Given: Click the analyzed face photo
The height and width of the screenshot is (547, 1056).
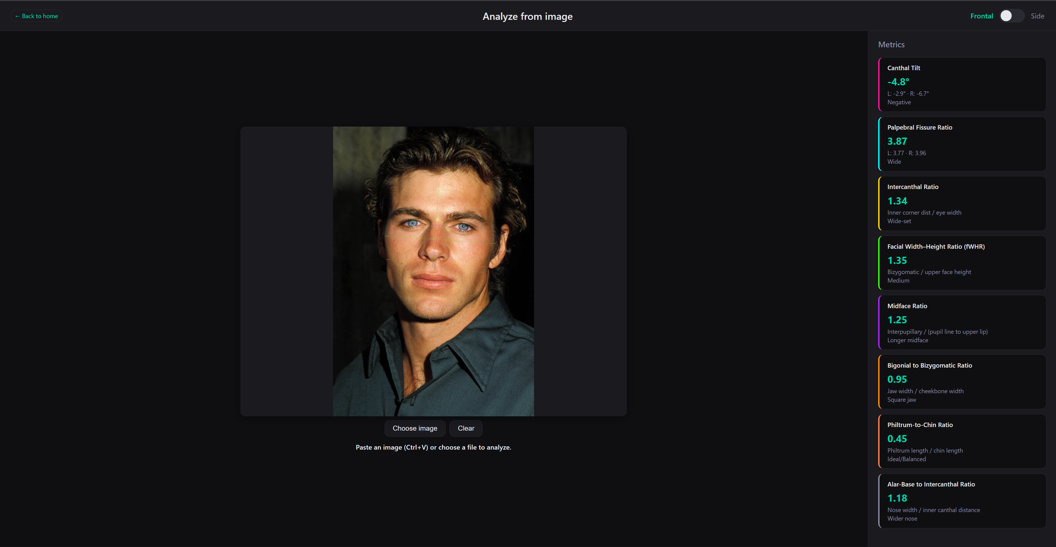Looking at the screenshot, I should [x=433, y=271].
